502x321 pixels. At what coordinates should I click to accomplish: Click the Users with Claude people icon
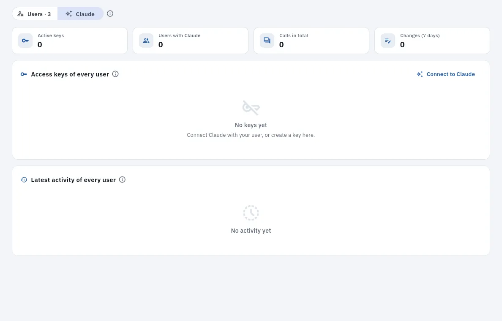pyautogui.click(x=146, y=41)
